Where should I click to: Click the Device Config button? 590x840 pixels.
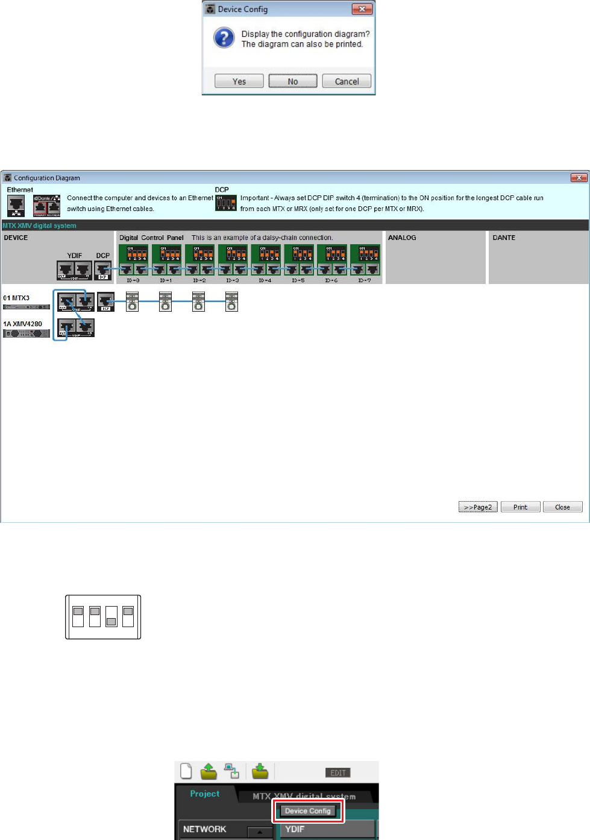click(308, 811)
